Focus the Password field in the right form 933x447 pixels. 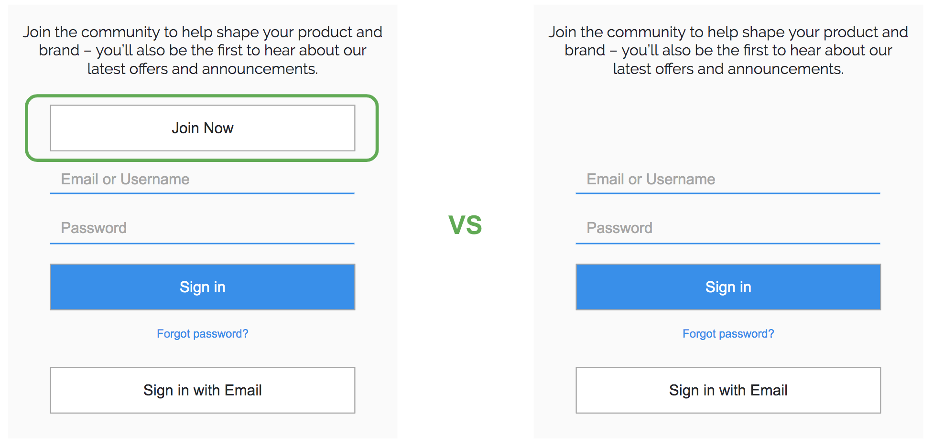(x=727, y=228)
